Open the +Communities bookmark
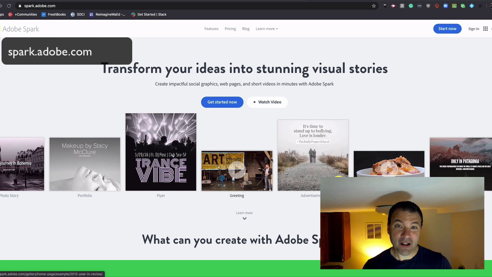 click(23, 14)
